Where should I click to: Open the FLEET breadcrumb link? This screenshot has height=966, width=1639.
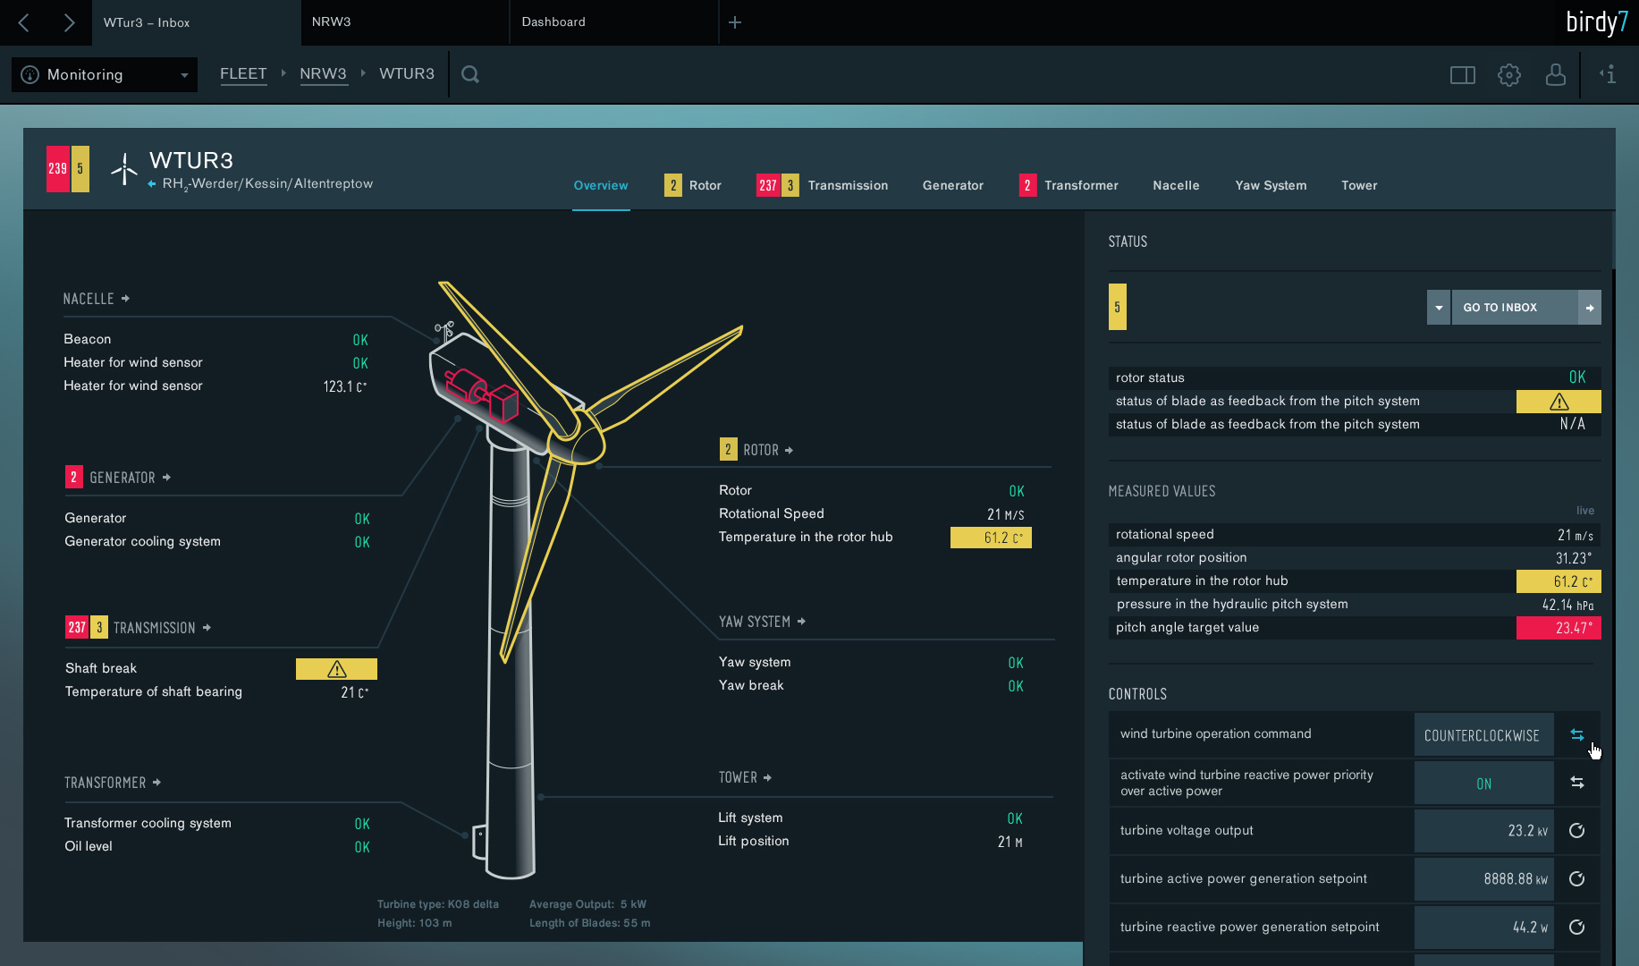(x=243, y=73)
